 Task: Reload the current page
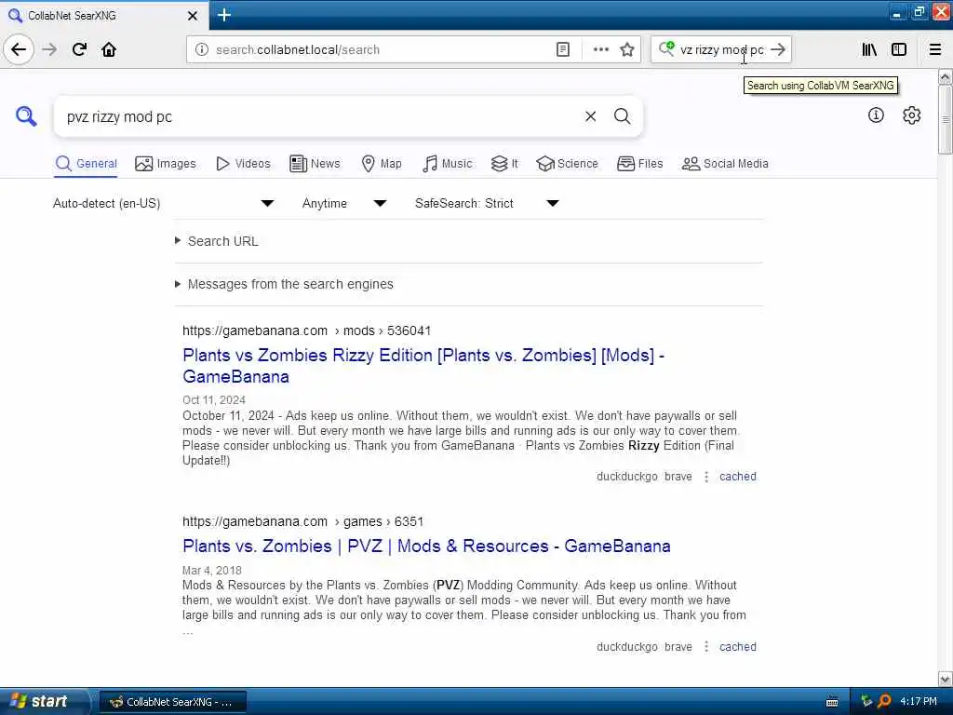click(x=80, y=49)
